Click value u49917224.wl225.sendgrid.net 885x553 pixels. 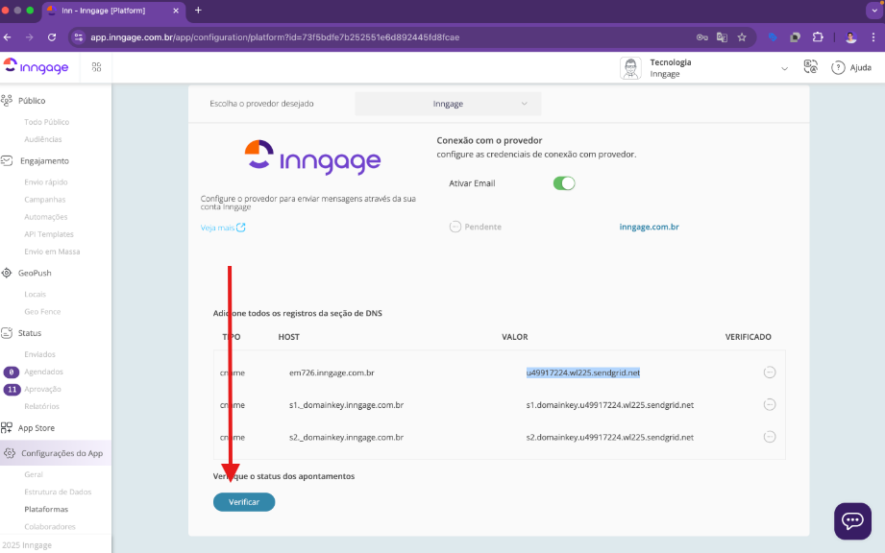click(583, 373)
